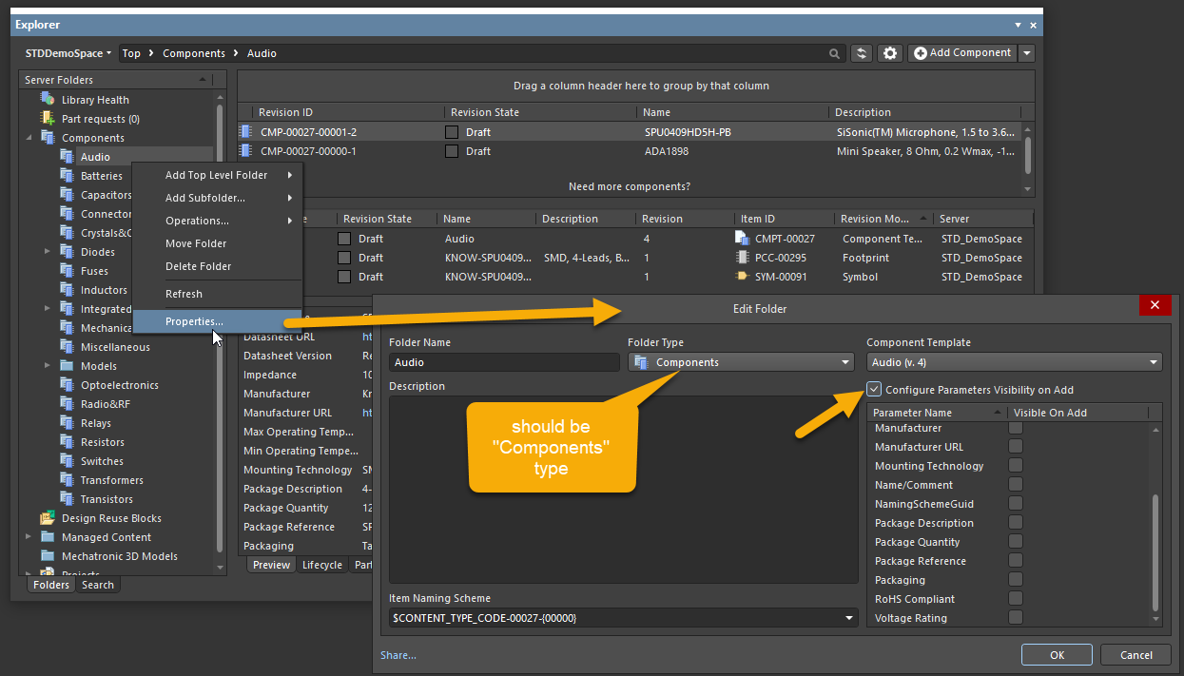Enable Visible On Add for RoHS Compliant
This screenshot has width=1184, height=676.
coord(1016,599)
